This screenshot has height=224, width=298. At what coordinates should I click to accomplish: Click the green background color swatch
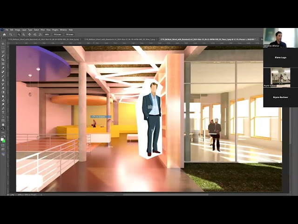tap(4, 141)
